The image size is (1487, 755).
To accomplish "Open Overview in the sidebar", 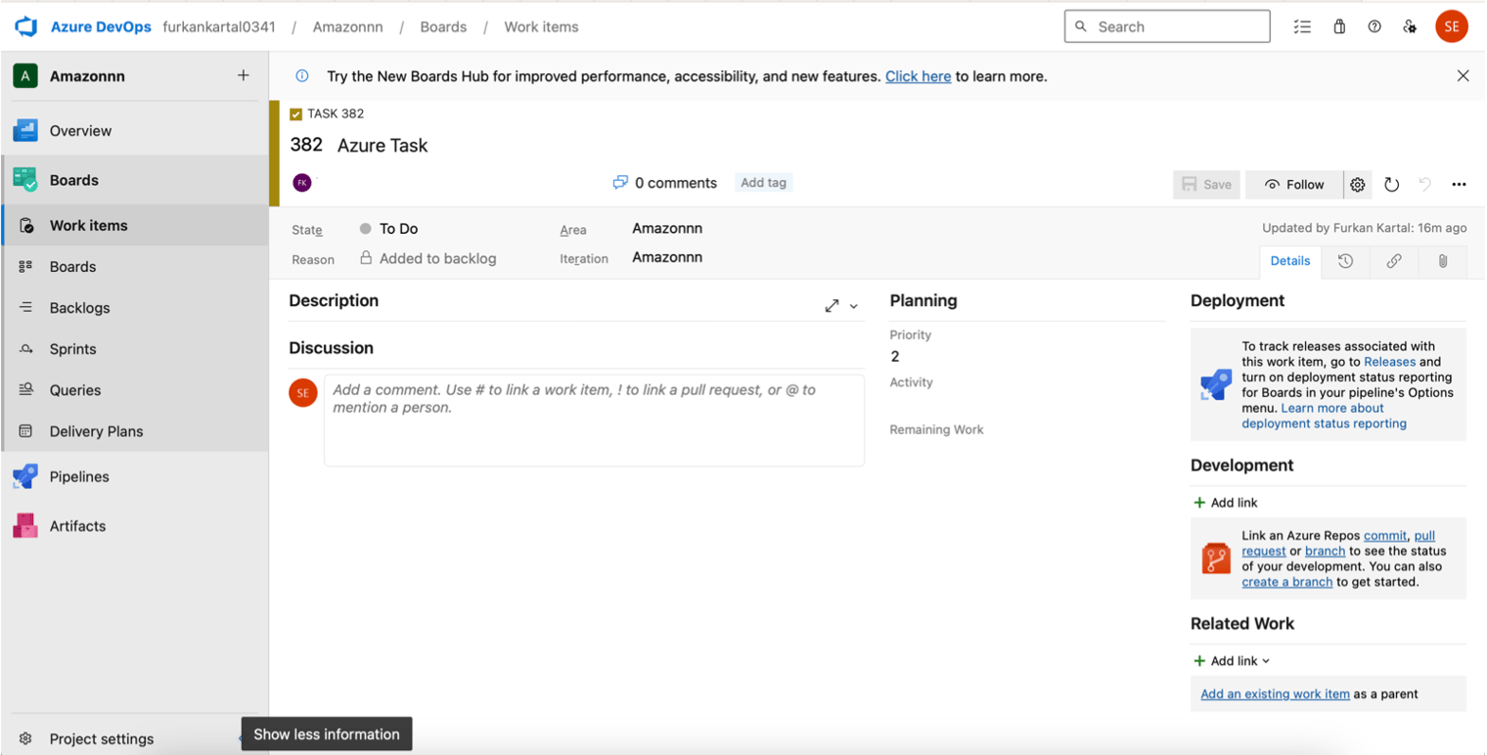I will [x=135, y=130].
